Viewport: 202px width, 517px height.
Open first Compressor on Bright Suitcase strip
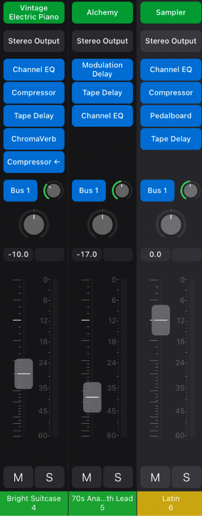tap(34, 92)
